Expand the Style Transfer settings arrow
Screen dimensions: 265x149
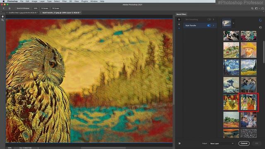(x=214, y=26)
